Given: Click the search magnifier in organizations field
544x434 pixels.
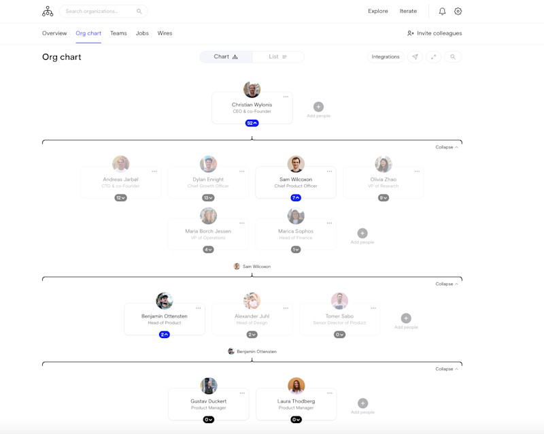Looking at the screenshot, I should 139,12.
